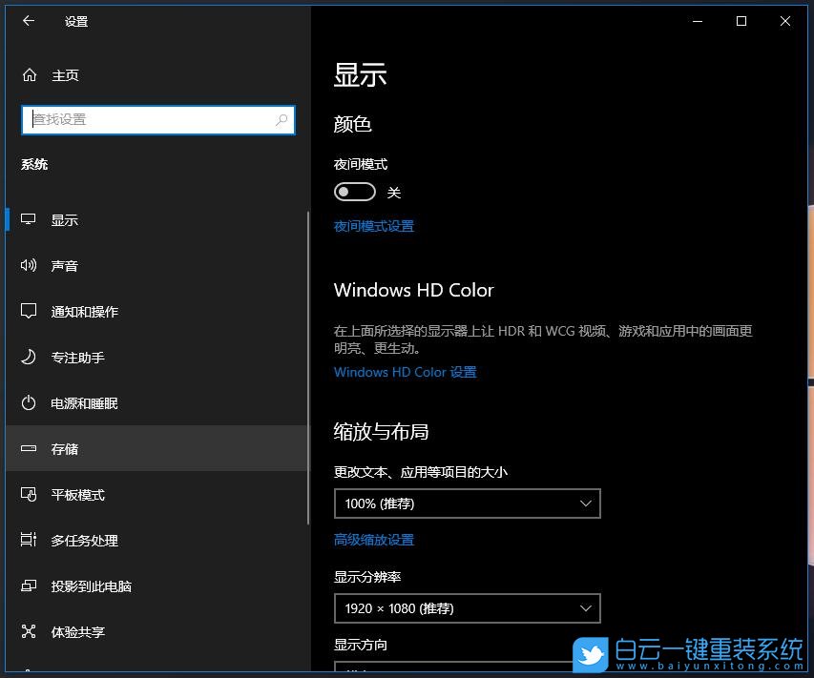This screenshot has height=678, width=814.
Task: Click the back arrow
Action: point(28,21)
